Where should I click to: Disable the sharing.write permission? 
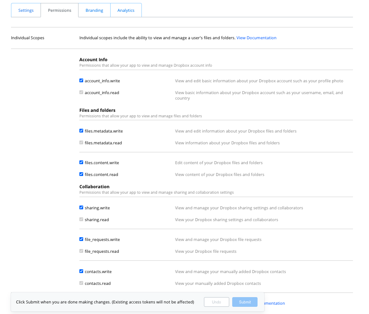click(x=81, y=207)
